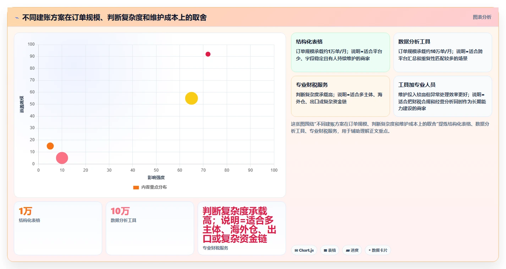Click the 10万 statistic value
The image size is (506, 269).
point(120,211)
